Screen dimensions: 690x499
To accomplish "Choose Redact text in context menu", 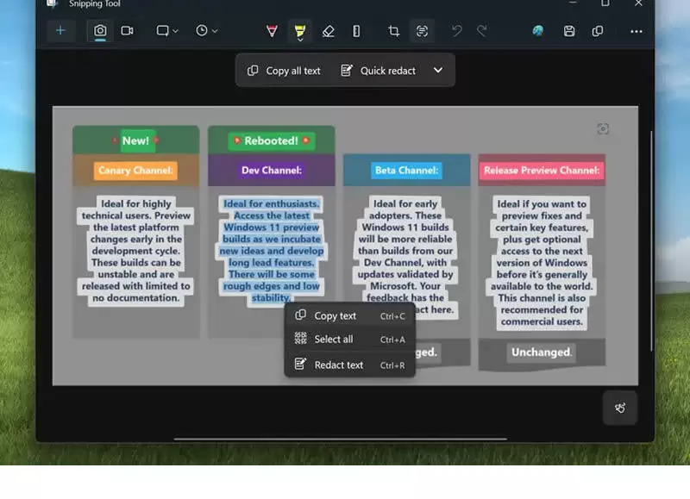I will 350,365.
